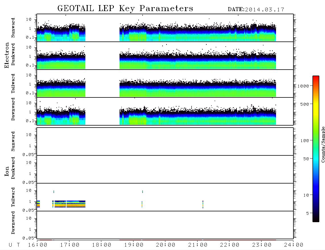The image size is (325, 250).
Task: Click the "U T" time axis label
Action: point(14,245)
